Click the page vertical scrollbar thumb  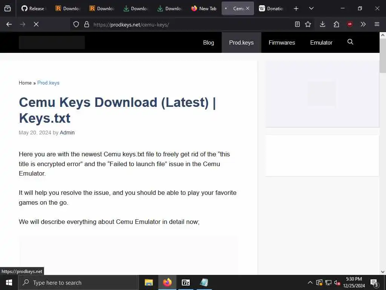[383, 56]
